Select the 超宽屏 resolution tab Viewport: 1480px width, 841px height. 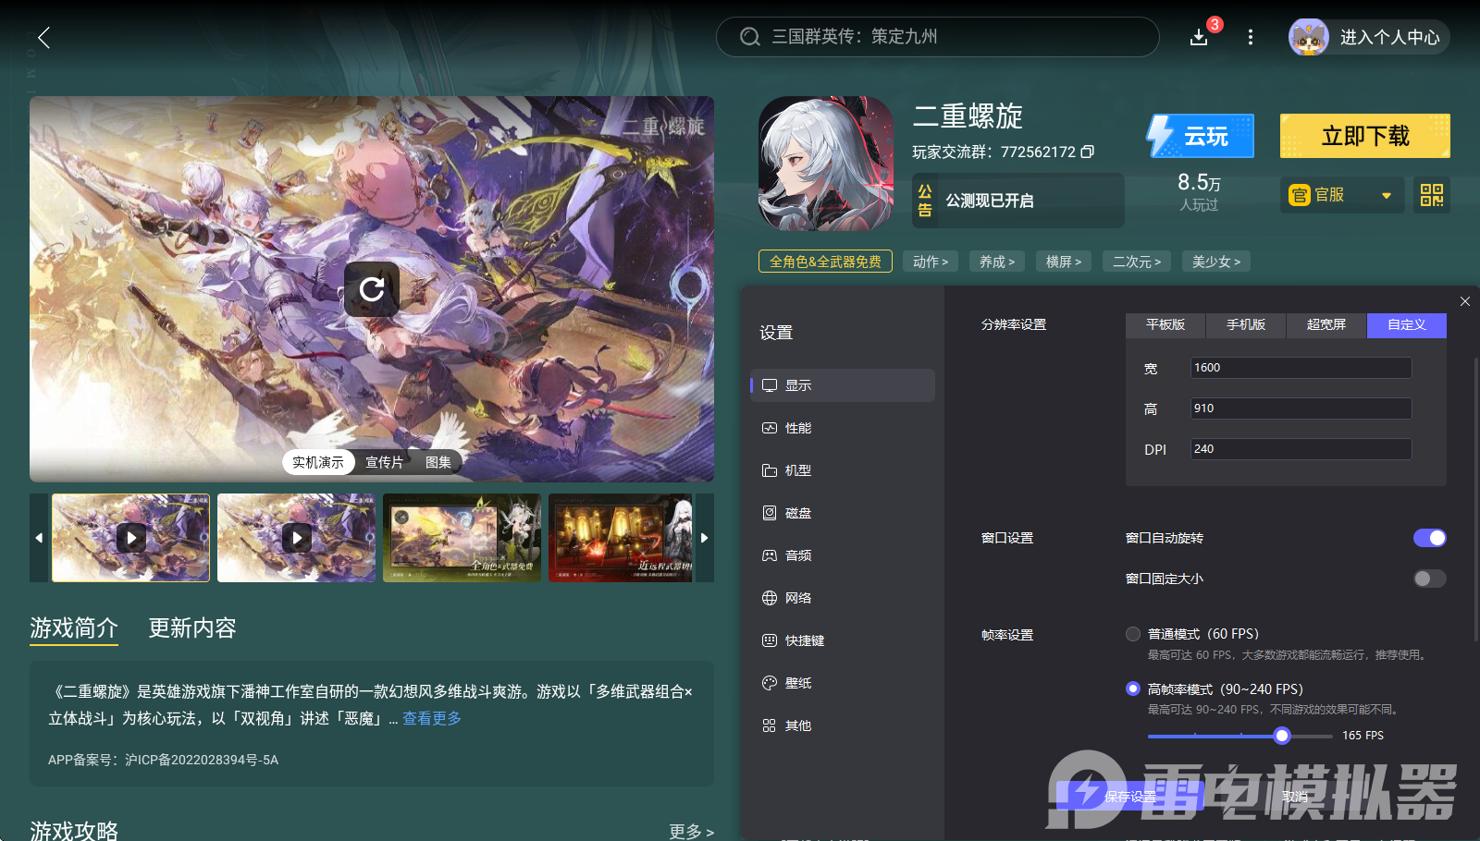point(1326,325)
